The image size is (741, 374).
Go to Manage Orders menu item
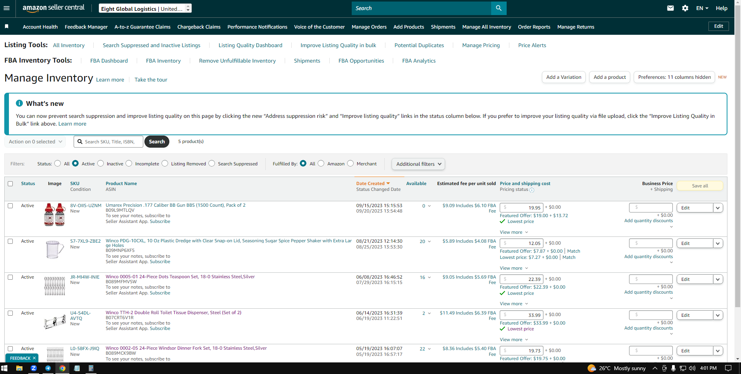pyautogui.click(x=369, y=27)
